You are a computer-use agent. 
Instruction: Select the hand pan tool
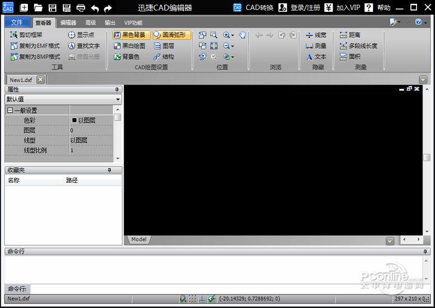coord(242,35)
